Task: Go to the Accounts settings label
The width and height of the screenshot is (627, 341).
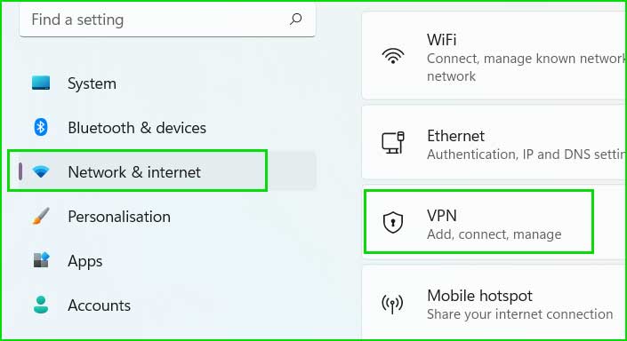Action: click(100, 305)
